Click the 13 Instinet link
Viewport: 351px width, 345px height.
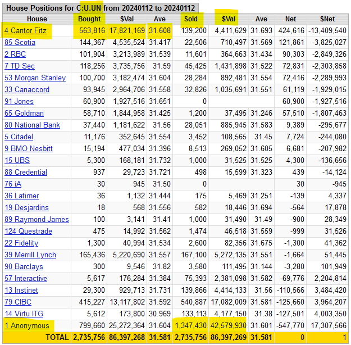click(x=21, y=290)
